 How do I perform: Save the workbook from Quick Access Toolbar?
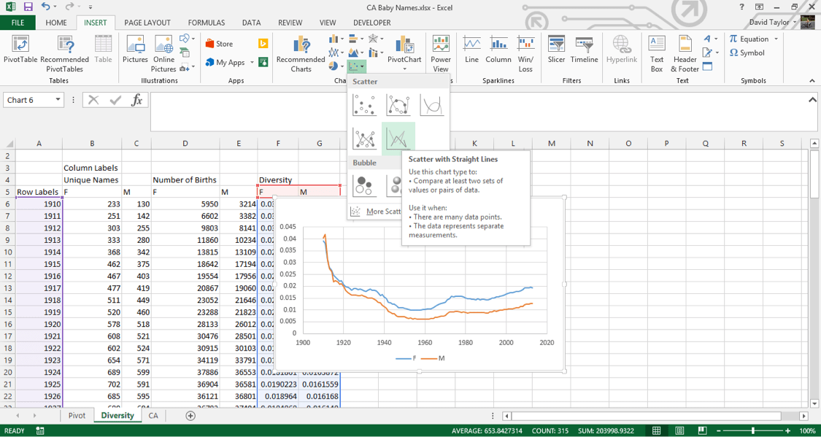28,7
